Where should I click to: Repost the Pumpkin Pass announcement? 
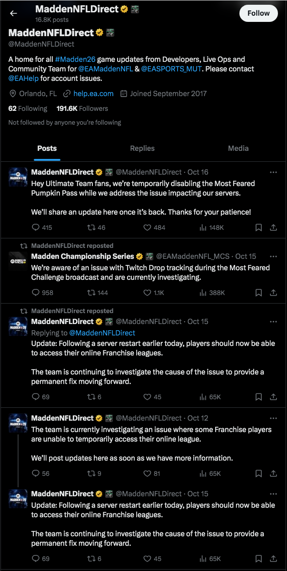click(x=90, y=227)
